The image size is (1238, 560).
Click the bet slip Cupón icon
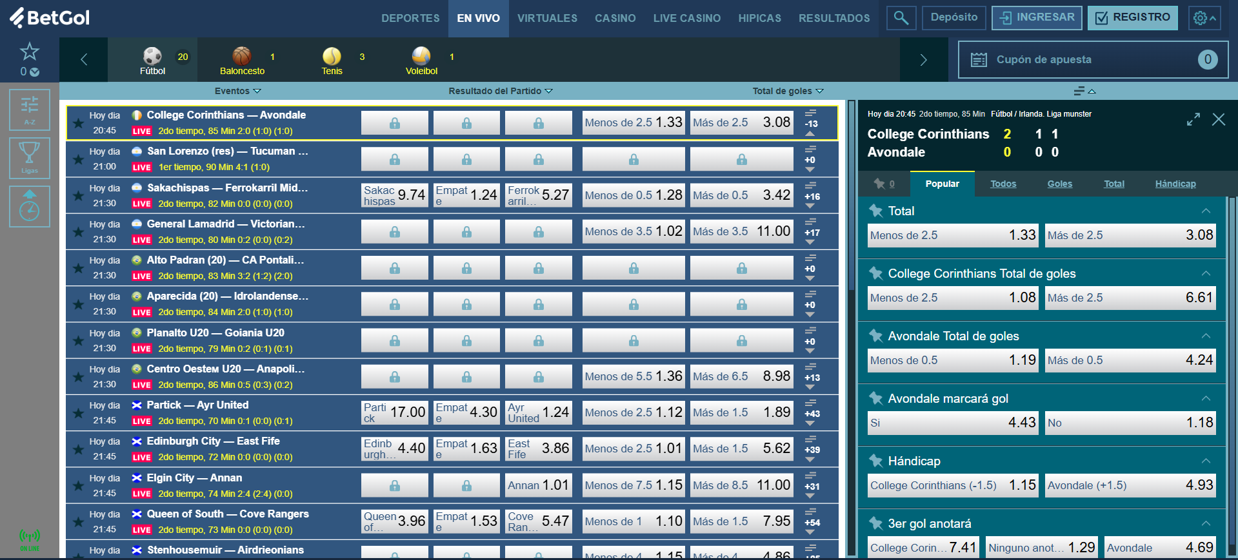[979, 60]
